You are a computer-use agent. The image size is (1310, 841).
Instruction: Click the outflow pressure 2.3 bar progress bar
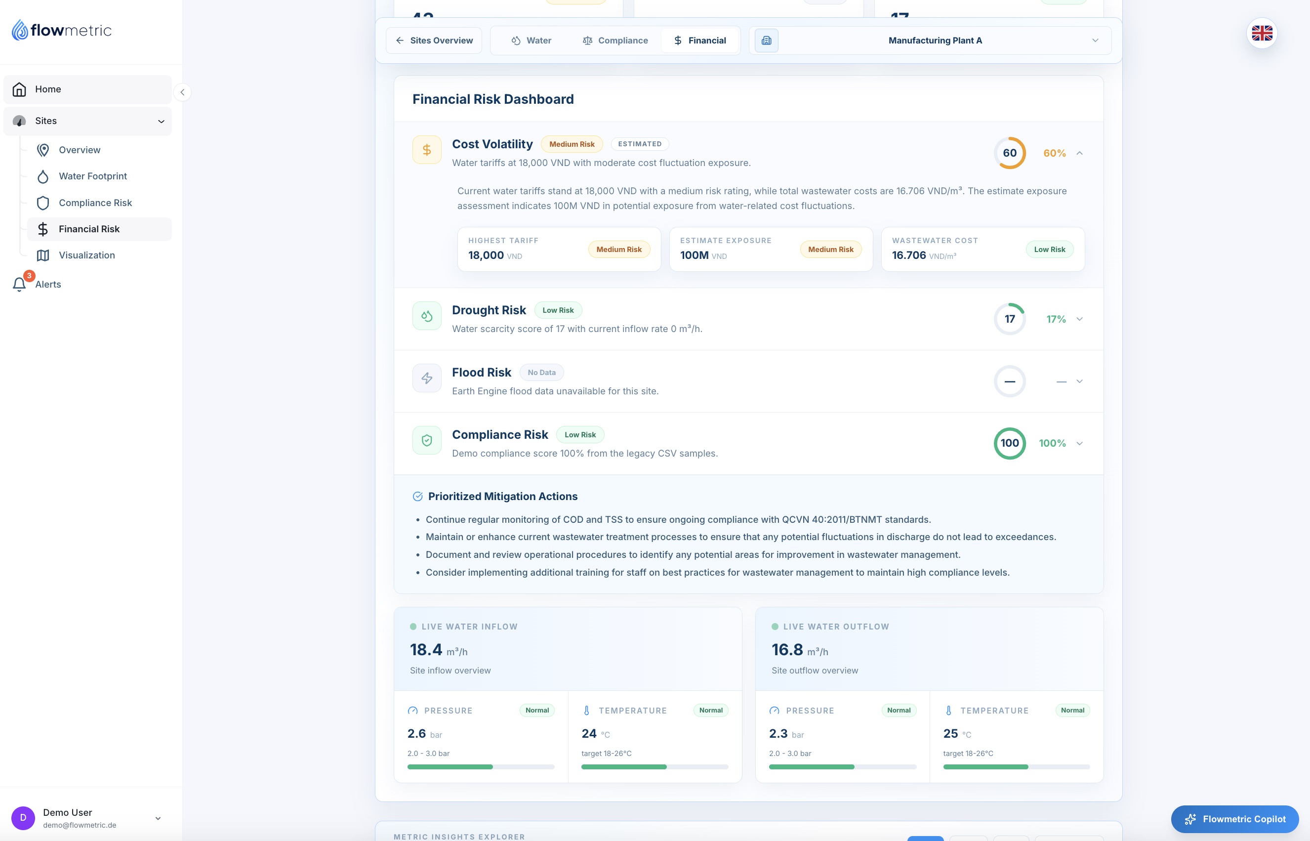click(842, 767)
